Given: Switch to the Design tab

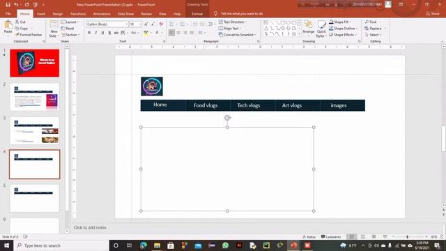Looking at the screenshot, I should 57,14.
